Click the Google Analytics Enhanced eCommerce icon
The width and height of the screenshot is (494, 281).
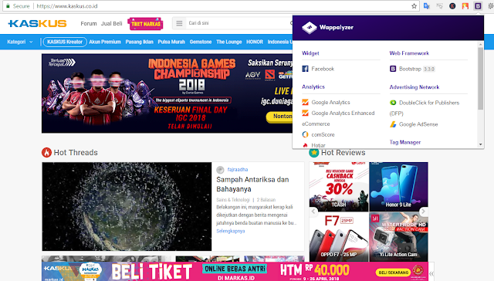[x=305, y=113]
